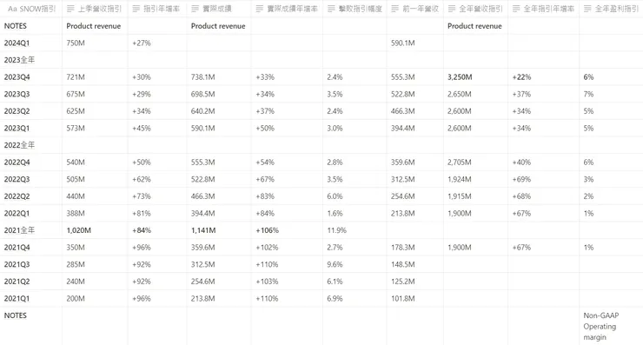Click the 721M cell in 2023Q4 row

tap(76, 77)
